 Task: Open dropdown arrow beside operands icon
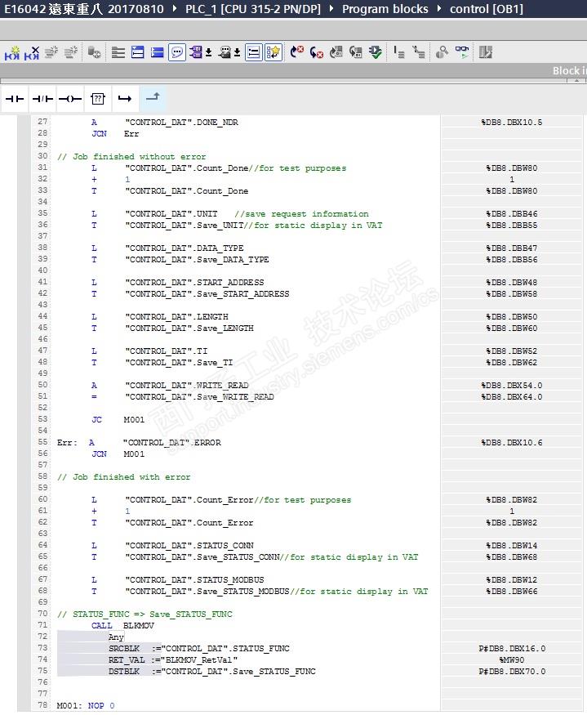(x=209, y=52)
